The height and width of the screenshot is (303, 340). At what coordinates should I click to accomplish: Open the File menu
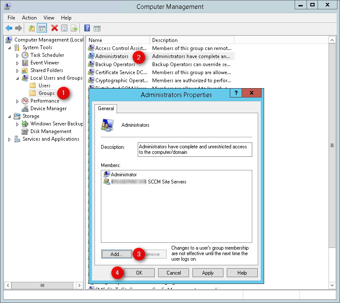click(11, 18)
